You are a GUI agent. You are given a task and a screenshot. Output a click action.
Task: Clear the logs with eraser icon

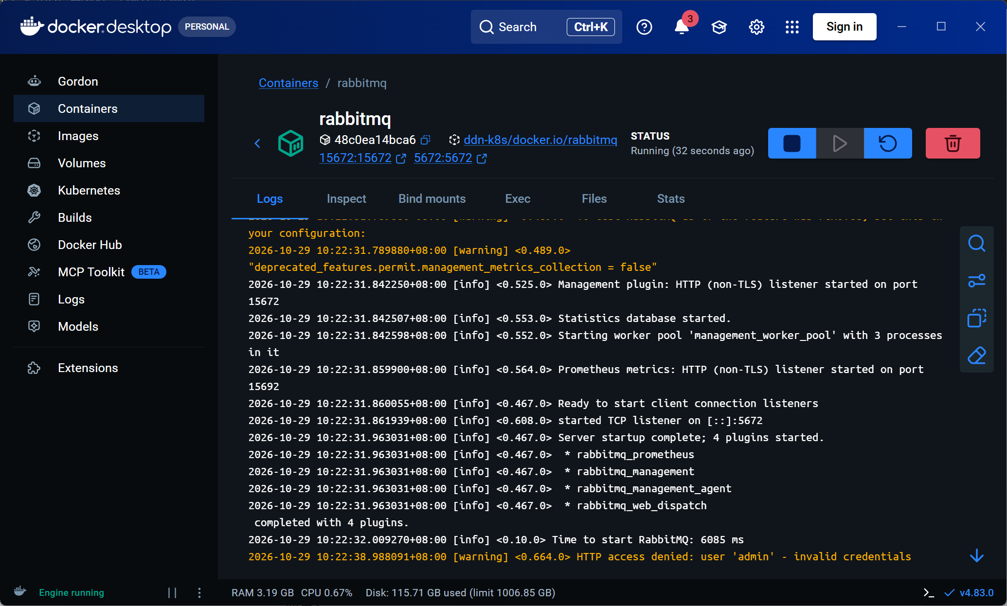pyautogui.click(x=976, y=356)
